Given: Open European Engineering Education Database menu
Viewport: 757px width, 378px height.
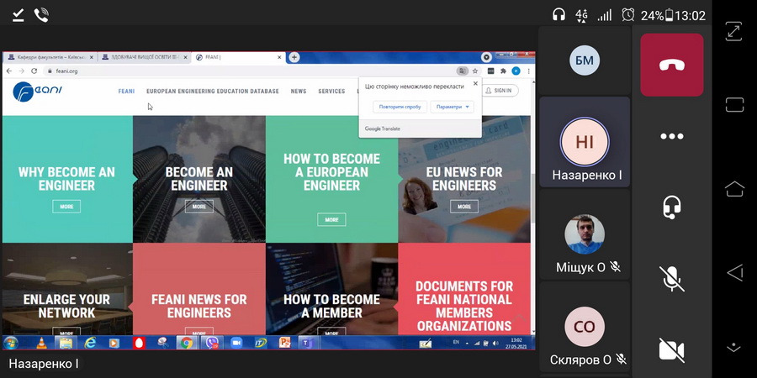Looking at the screenshot, I should tap(212, 91).
